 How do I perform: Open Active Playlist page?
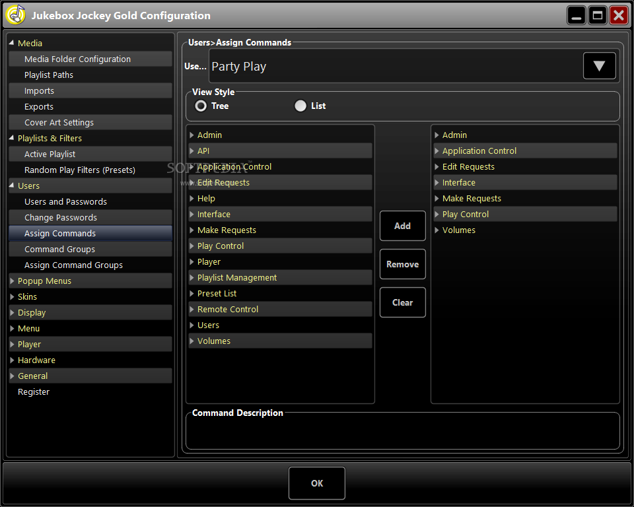[90, 154]
